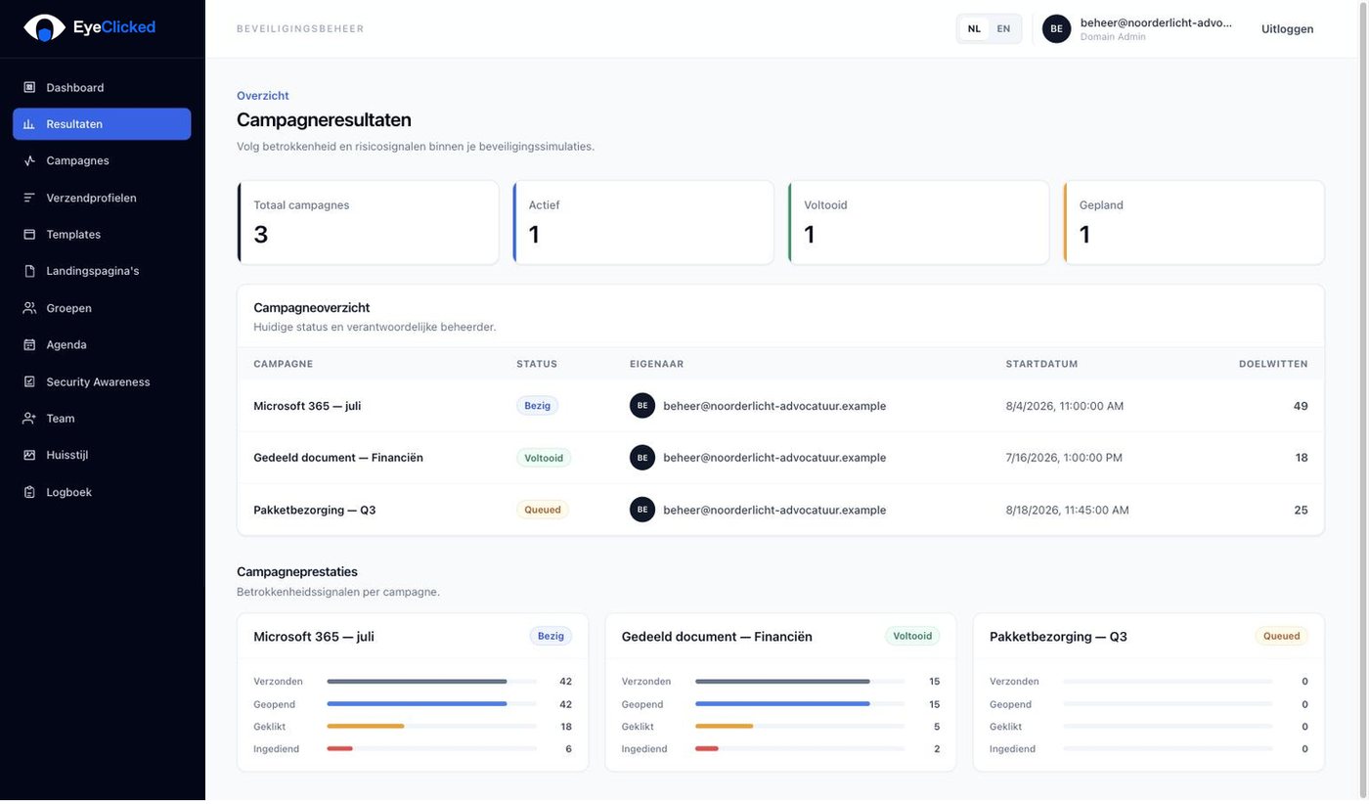Click the Actief stat card
Screen dimensions: 1369x804
(643, 222)
